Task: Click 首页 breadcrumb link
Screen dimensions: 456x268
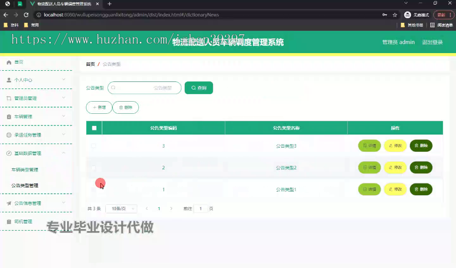Action: [91, 64]
